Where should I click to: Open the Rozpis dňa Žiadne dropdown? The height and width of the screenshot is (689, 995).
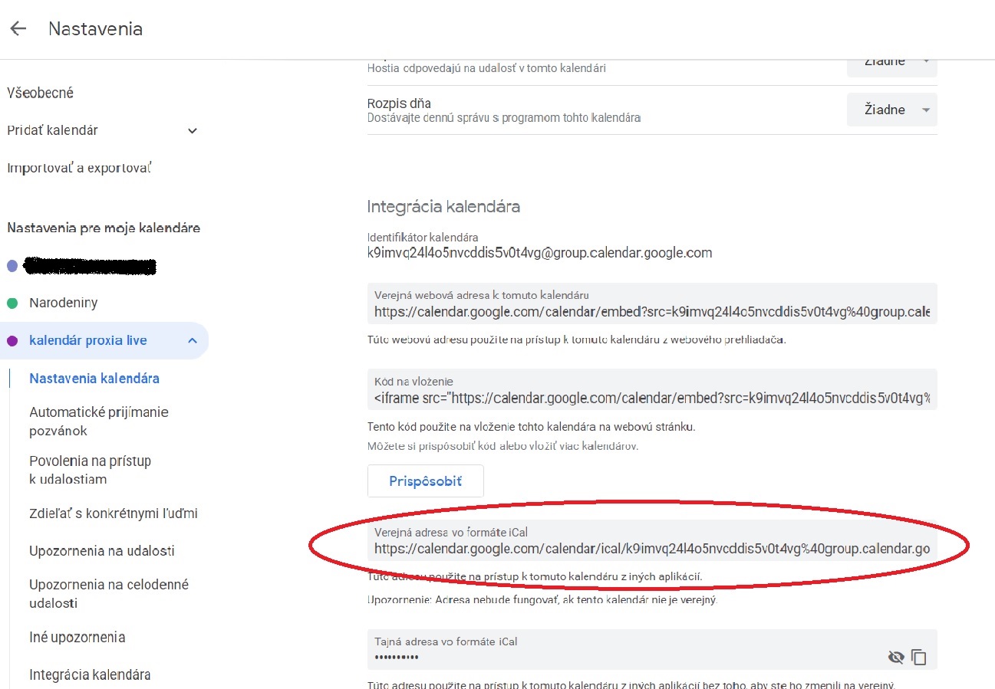coord(891,110)
